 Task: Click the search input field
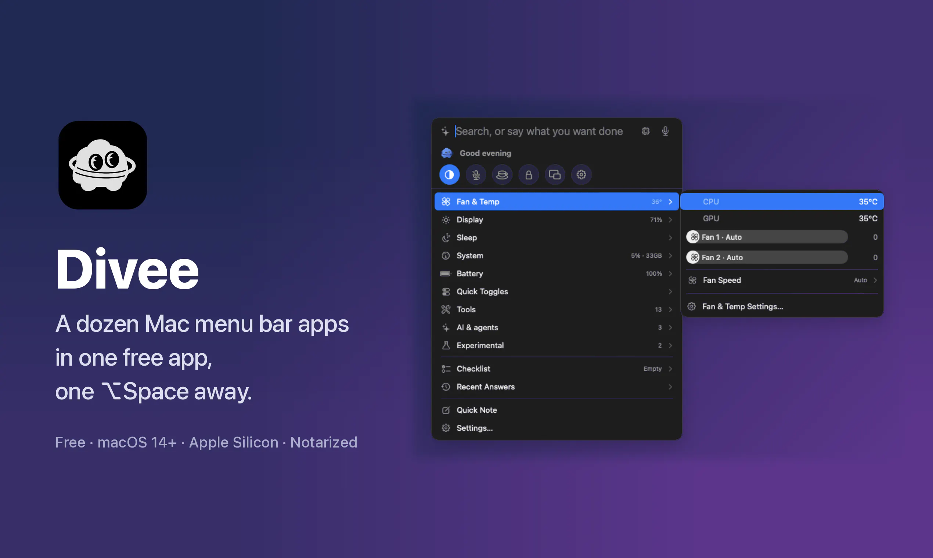[539, 131]
